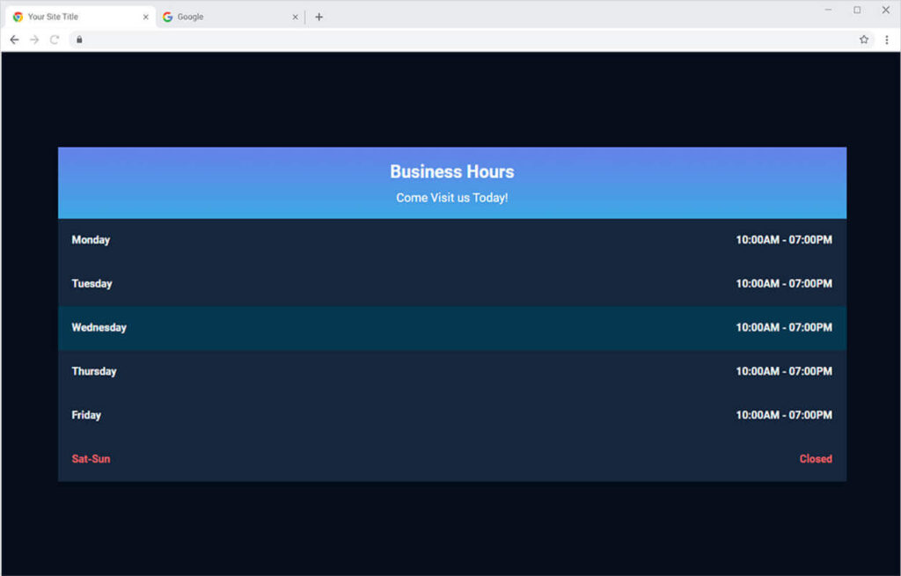Reload the current page
This screenshot has width=901, height=576.
pos(55,40)
